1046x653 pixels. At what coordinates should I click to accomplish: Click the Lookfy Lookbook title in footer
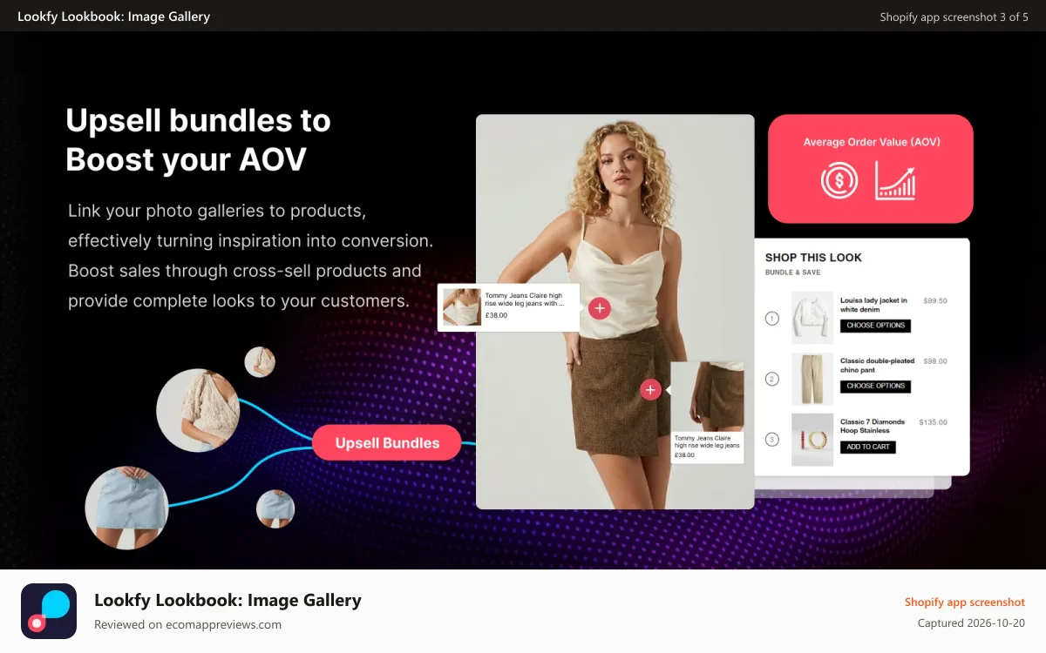(x=228, y=600)
